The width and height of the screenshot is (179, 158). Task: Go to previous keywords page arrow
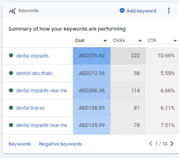[151, 143]
